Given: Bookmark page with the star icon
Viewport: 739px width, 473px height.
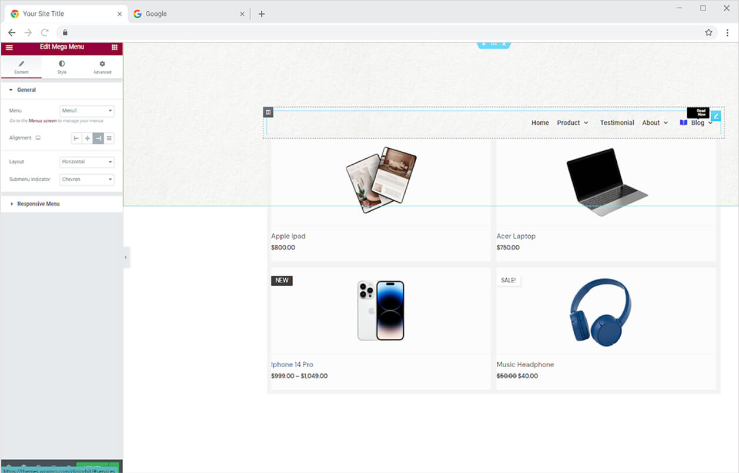Looking at the screenshot, I should pyautogui.click(x=708, y=32).
